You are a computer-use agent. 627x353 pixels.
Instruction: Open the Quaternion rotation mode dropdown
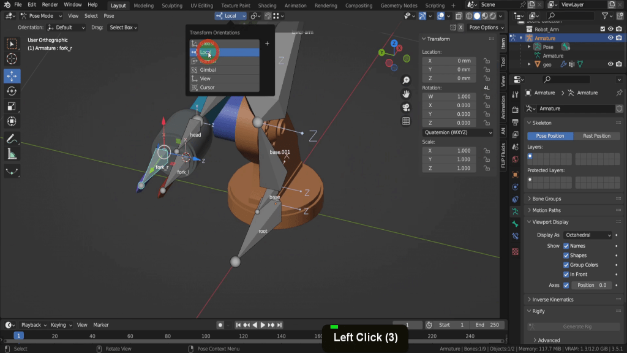tap(458, 132)
